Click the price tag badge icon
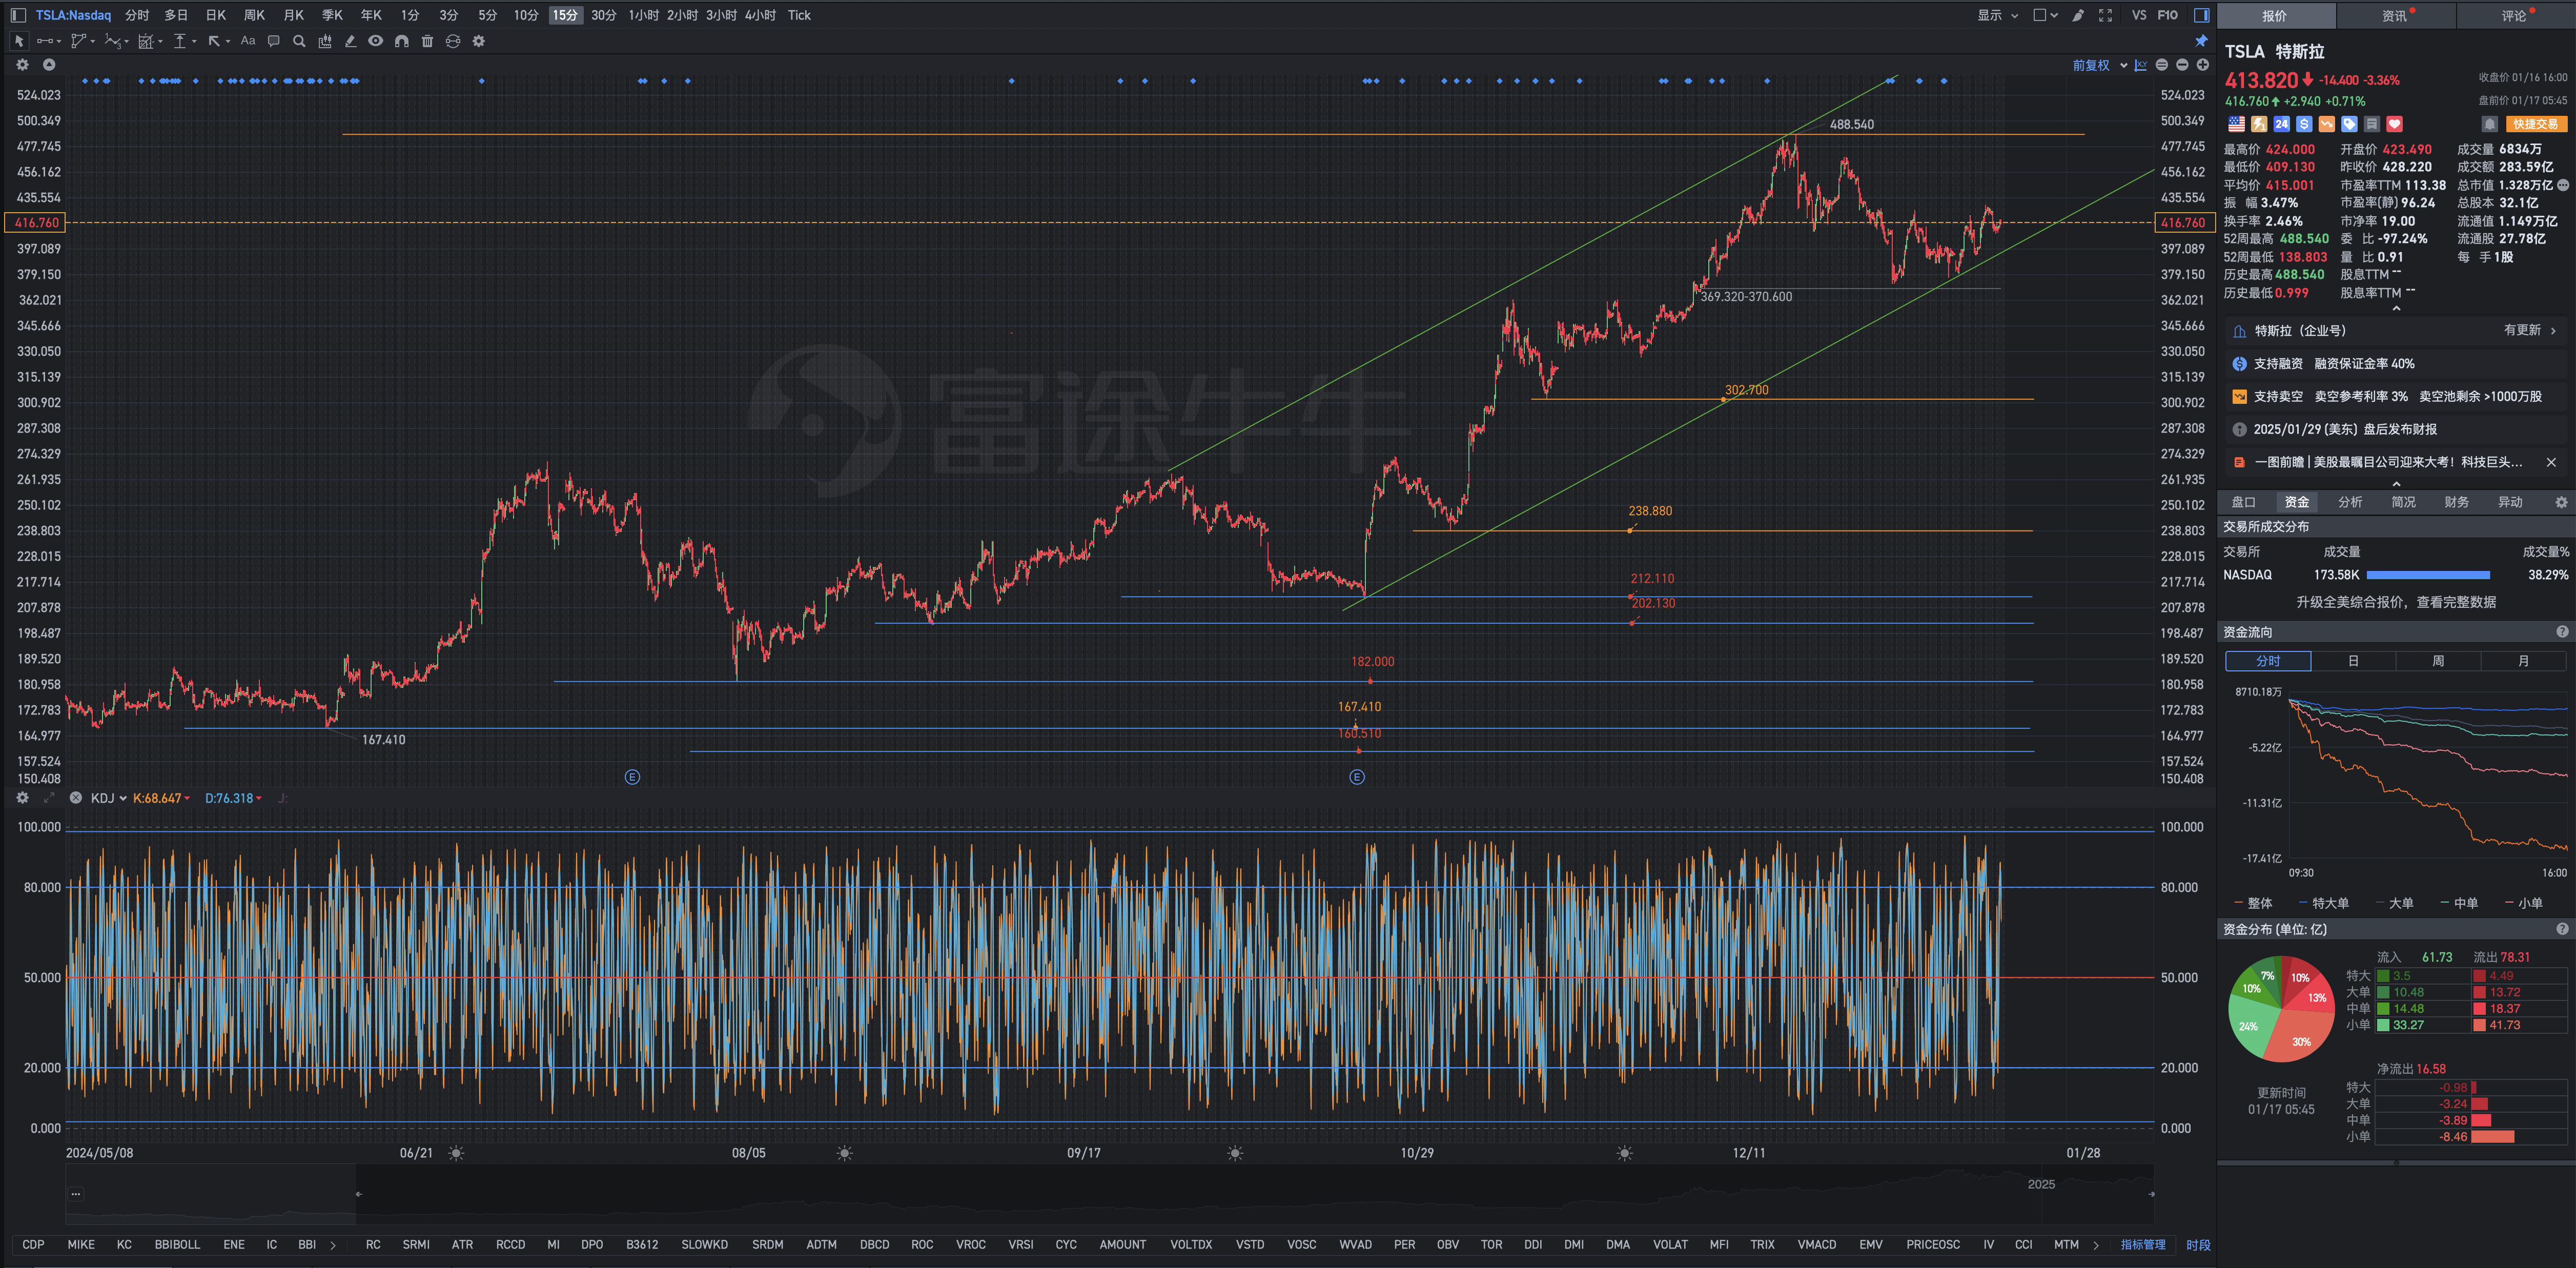Image resolution: width=2576 pixels, height=1268 pixels. [2349, 124]
